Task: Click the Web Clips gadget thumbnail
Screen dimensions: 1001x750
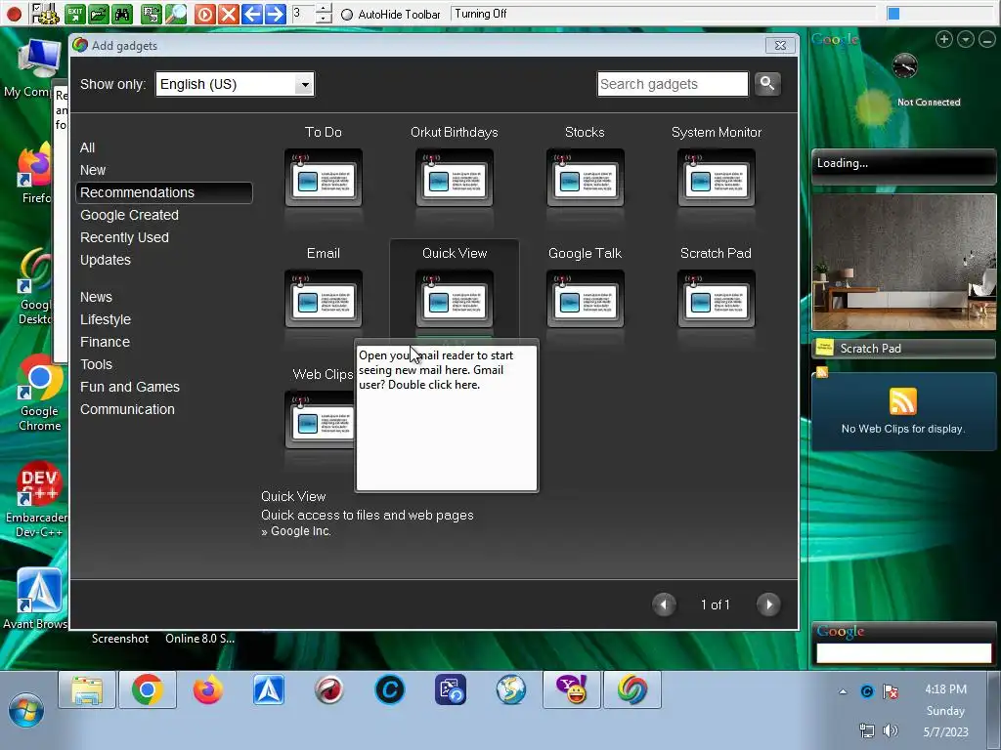Action: (320, 420)
